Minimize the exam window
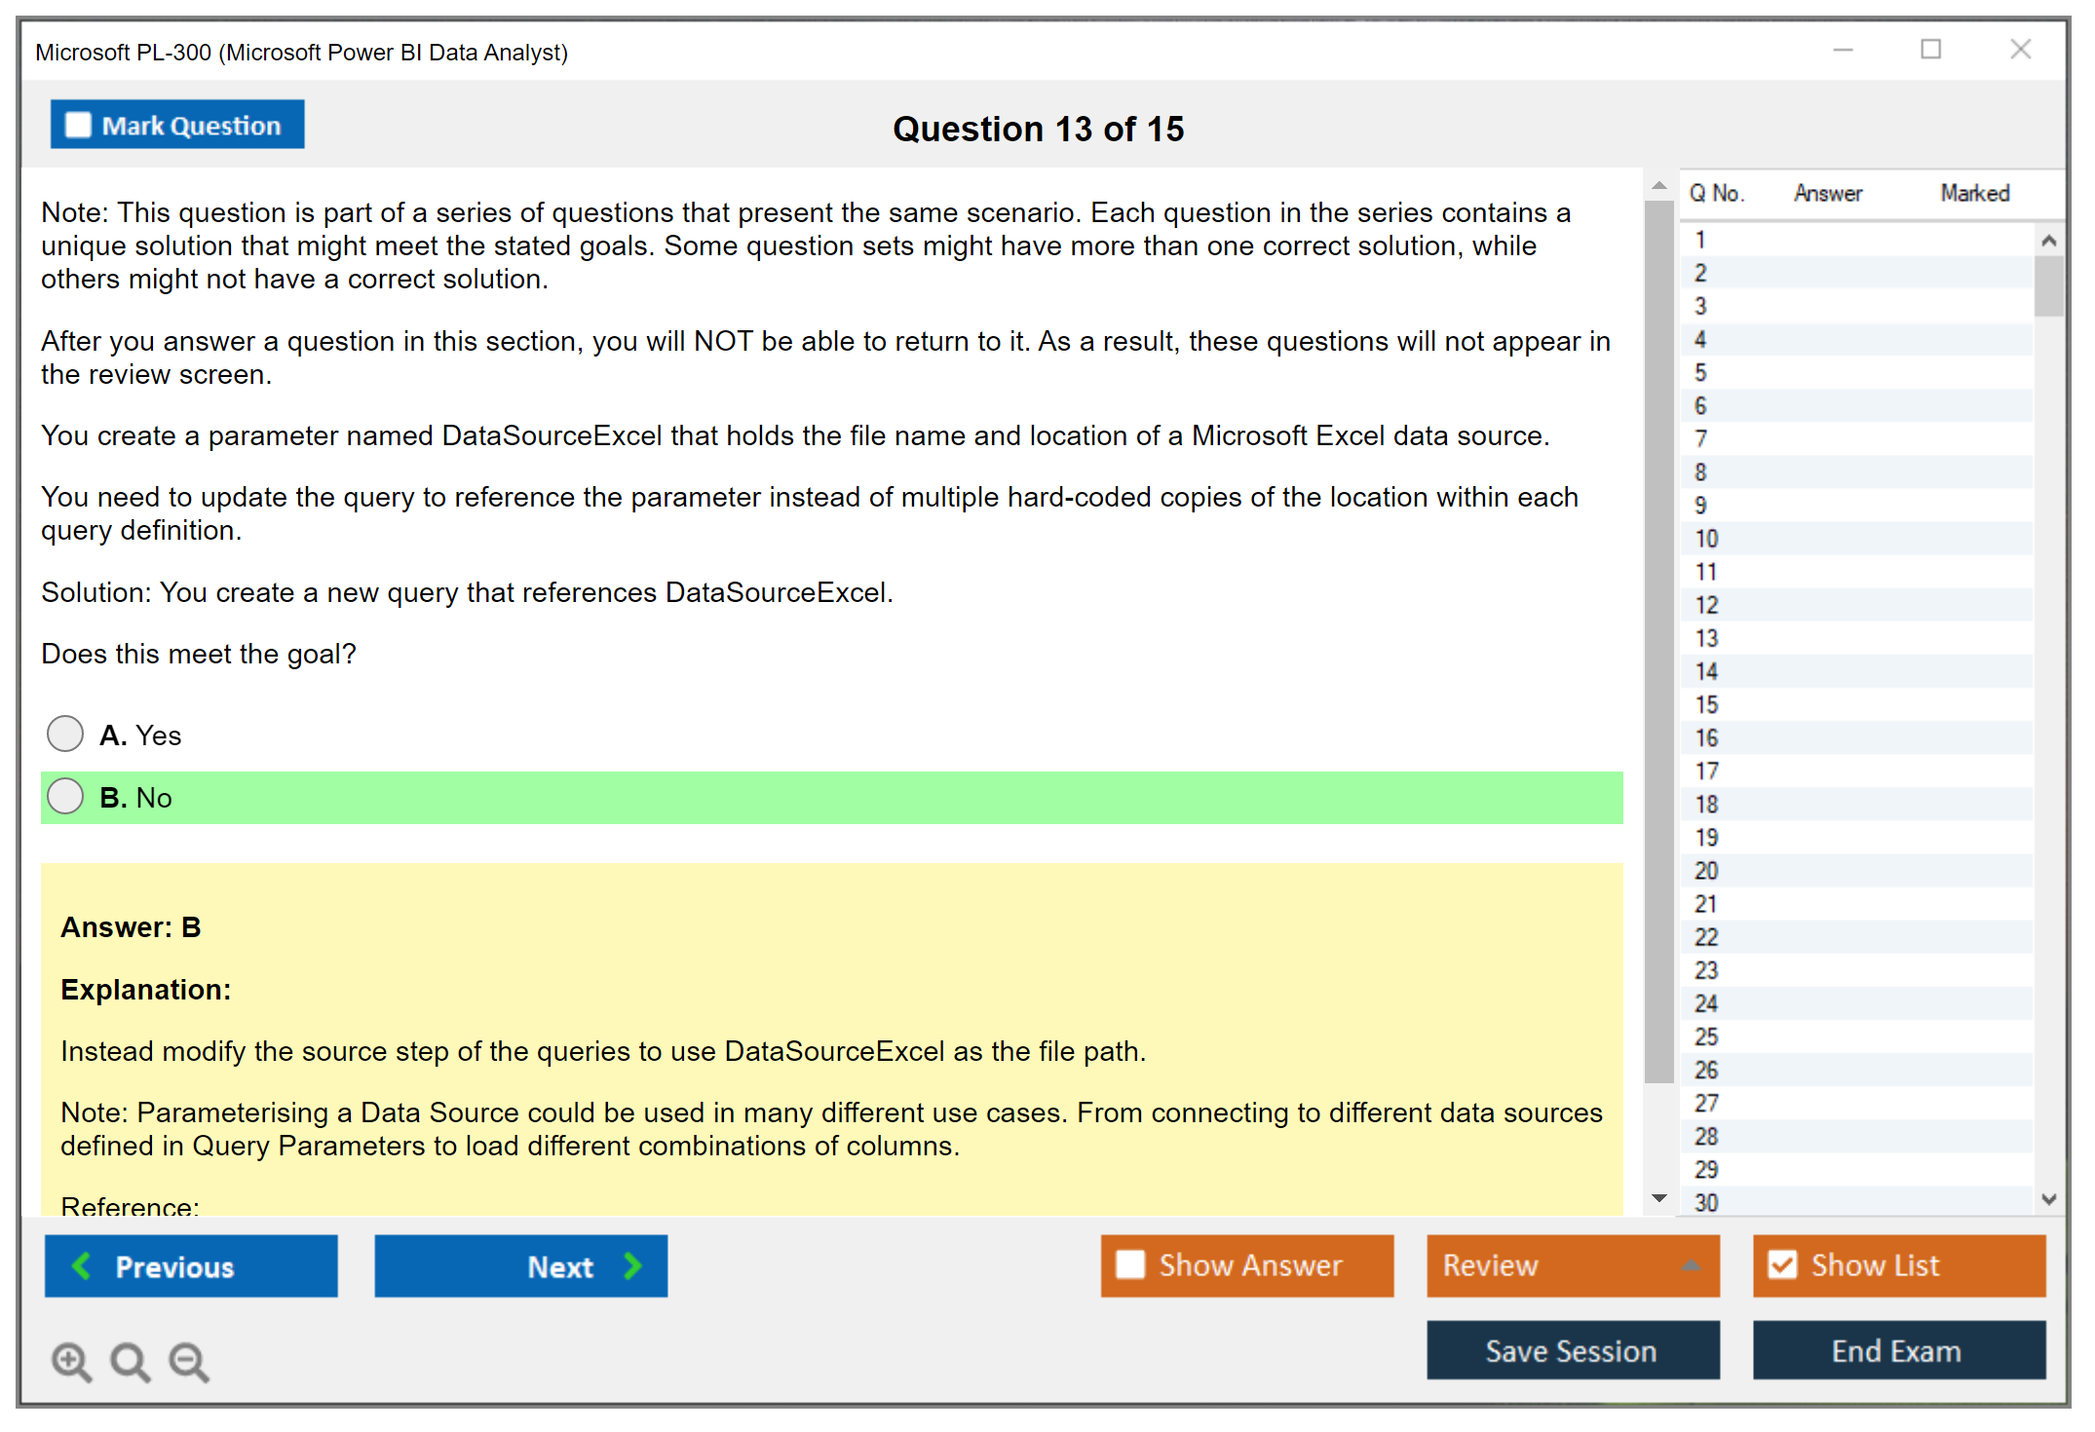This screenshot has height=1432, width=2095. [x=1843, y=50]
